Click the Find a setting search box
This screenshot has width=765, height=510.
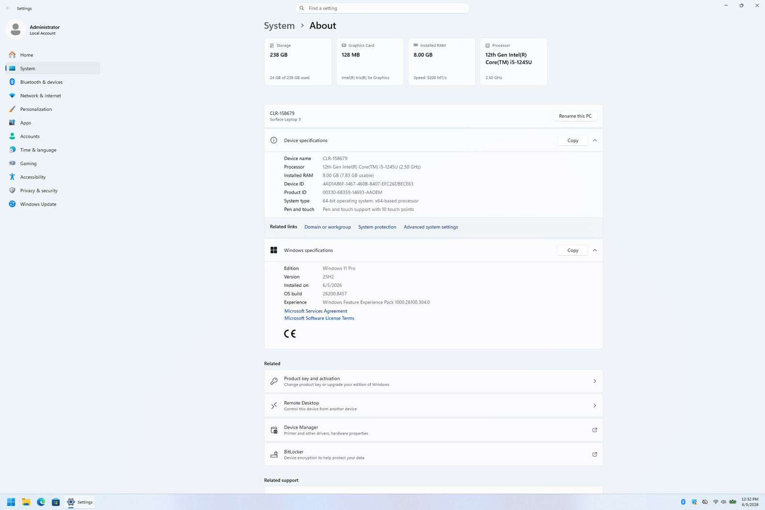click(382, 8)
